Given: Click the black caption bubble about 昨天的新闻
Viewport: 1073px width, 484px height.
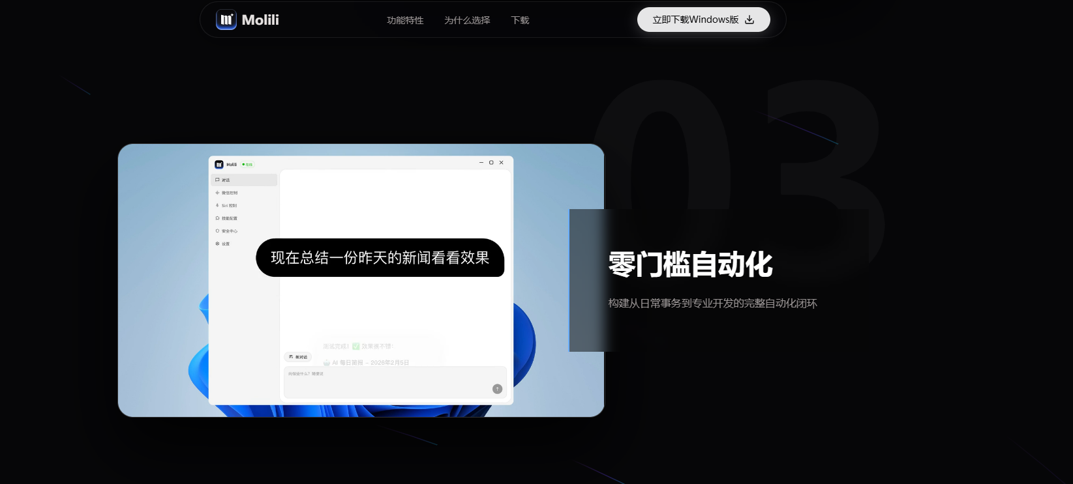Looking at the screenshot, I should (380, 258).
